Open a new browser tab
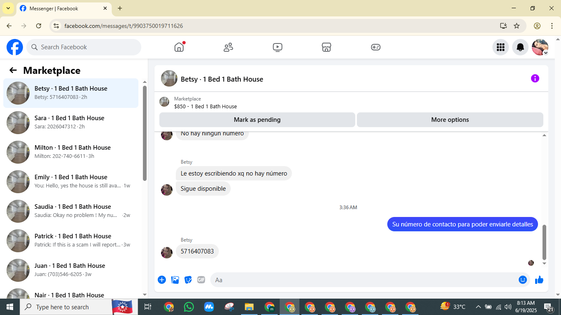Viewport: 561px width, 315px height. 120,8
